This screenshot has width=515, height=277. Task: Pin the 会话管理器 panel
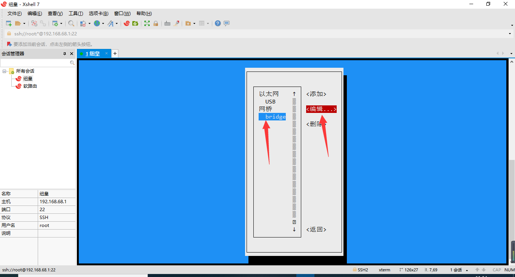(64, 54)
